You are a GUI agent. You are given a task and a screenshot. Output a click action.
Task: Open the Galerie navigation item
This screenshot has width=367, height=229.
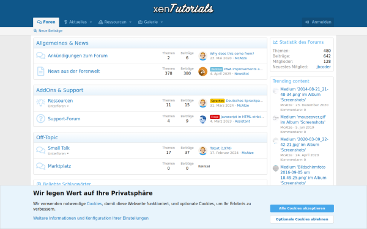pos(148,22)
